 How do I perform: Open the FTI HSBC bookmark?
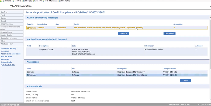(27, 1)
